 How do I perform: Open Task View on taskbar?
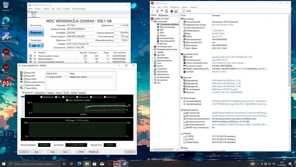coord(72,164)
